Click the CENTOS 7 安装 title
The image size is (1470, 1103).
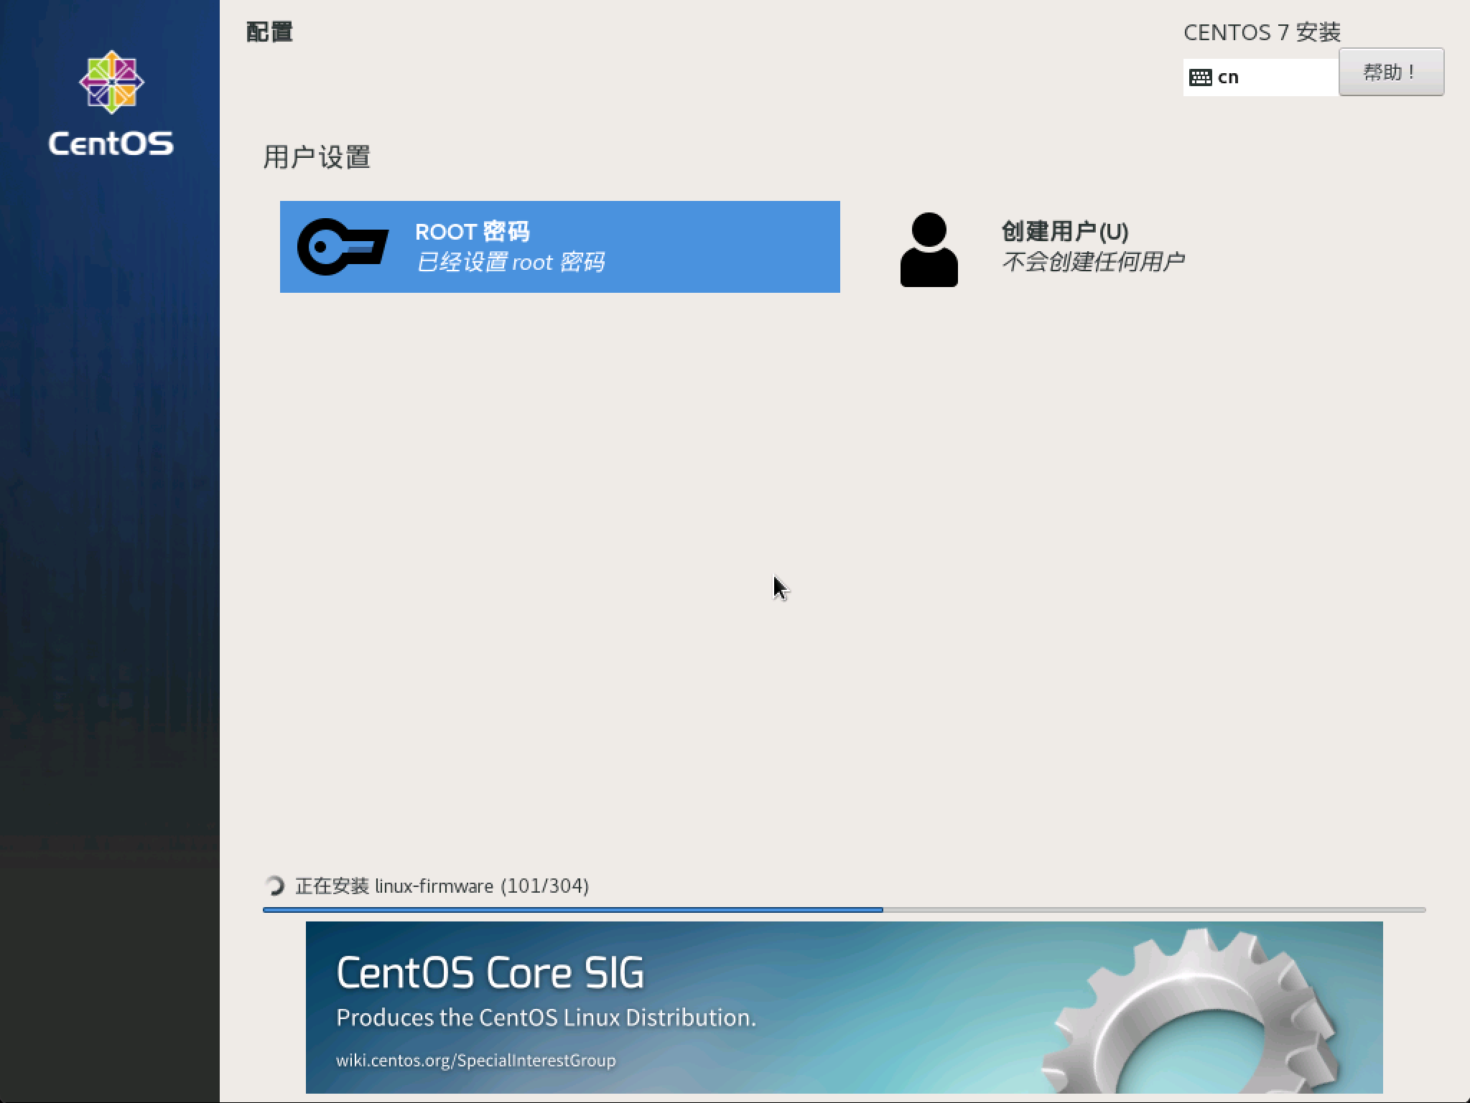point(1263,32)
